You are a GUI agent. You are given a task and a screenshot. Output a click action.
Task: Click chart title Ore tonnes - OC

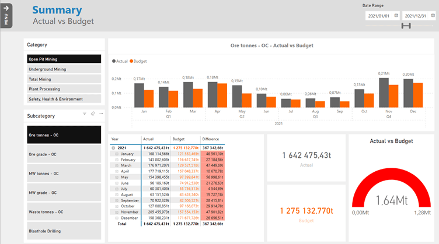[272, 45]
